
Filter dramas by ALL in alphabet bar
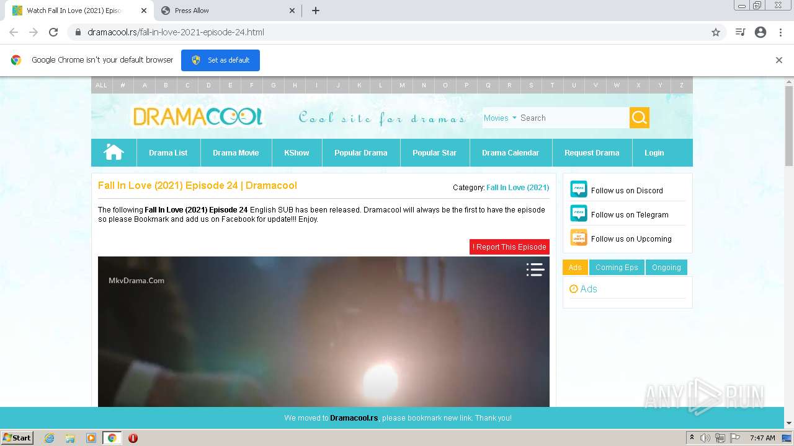point(101,85)
